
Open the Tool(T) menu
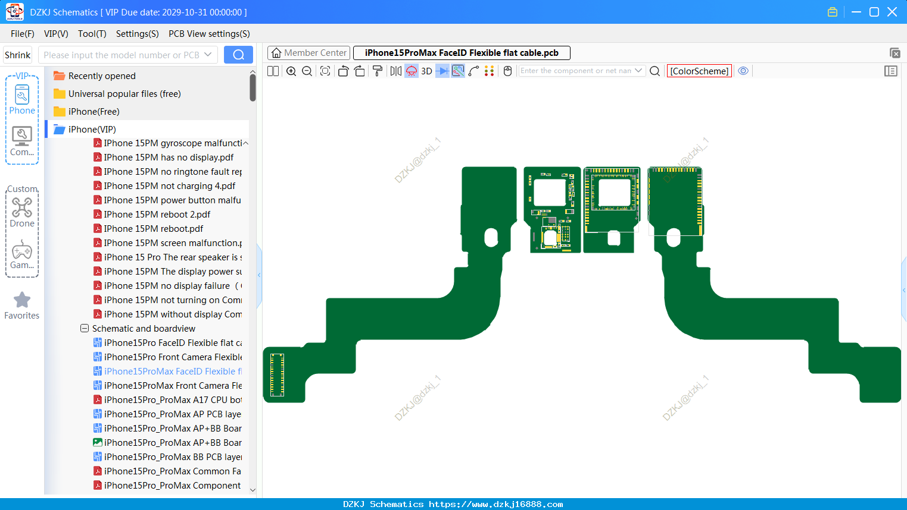92,34
